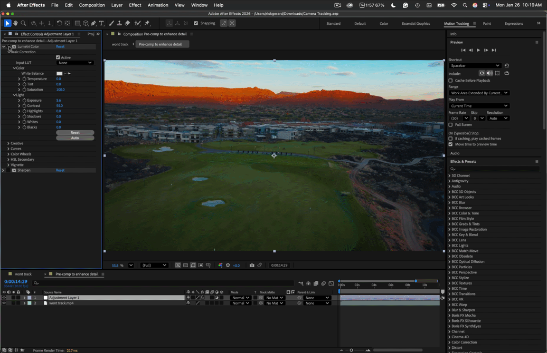Select the Puppet Pin tool
This screenshot has height=353, width=547.
tap(147, 23)
